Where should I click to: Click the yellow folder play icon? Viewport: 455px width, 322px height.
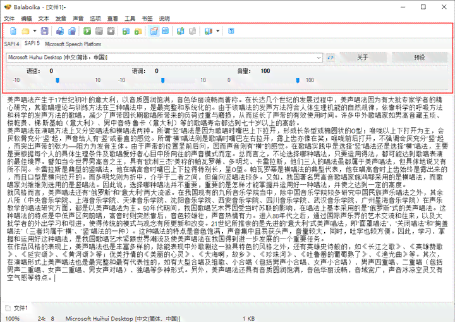click(138, 31)
